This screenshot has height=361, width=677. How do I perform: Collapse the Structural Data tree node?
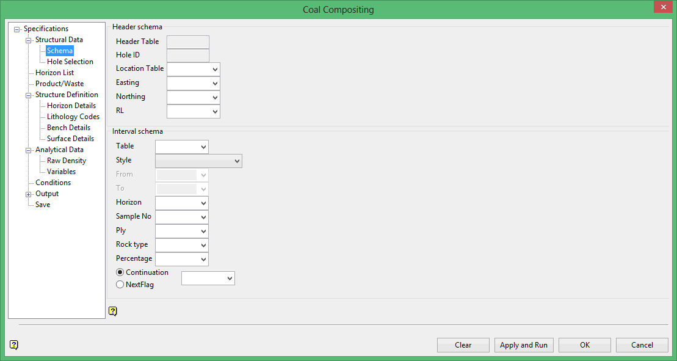[29, 40]
